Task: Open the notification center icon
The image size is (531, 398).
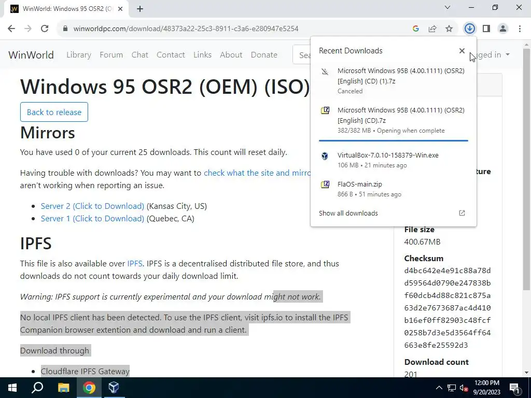Action: [x=514, y=388]
